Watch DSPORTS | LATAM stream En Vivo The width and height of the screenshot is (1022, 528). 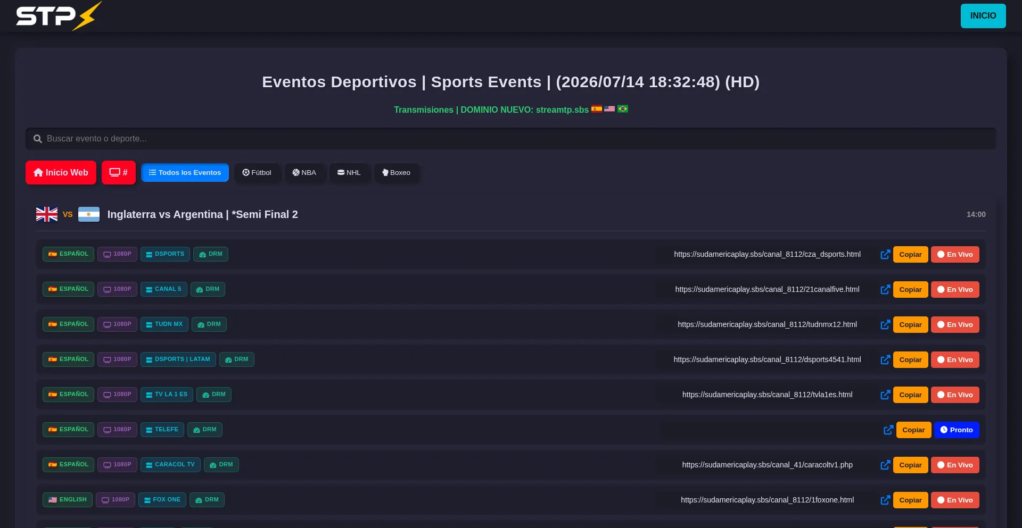(x=955, y=360)
